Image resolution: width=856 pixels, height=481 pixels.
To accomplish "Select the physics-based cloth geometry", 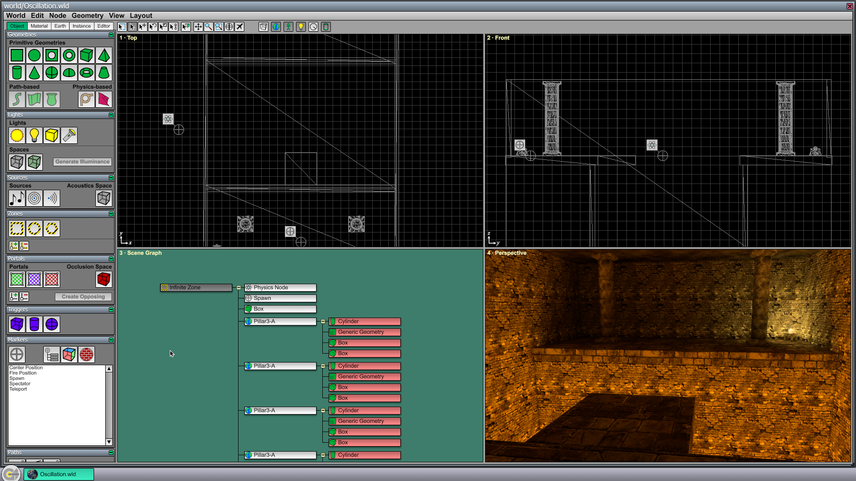I will (x=104, y=99).
